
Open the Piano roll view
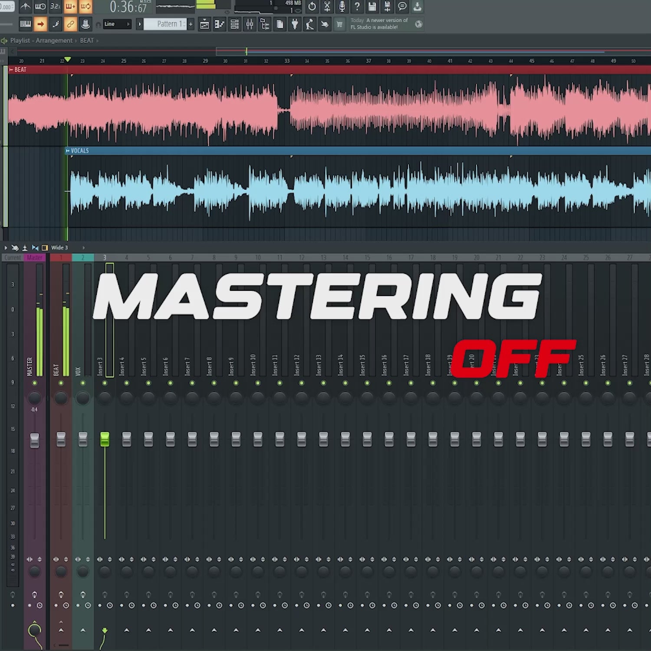pos(219,24)
